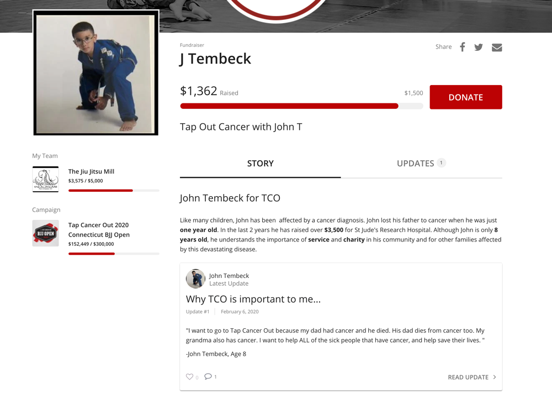The image size is (552, 399).
Task: Open READ UPDATE link
Action: pyautogui.click(x=468, y=377)
